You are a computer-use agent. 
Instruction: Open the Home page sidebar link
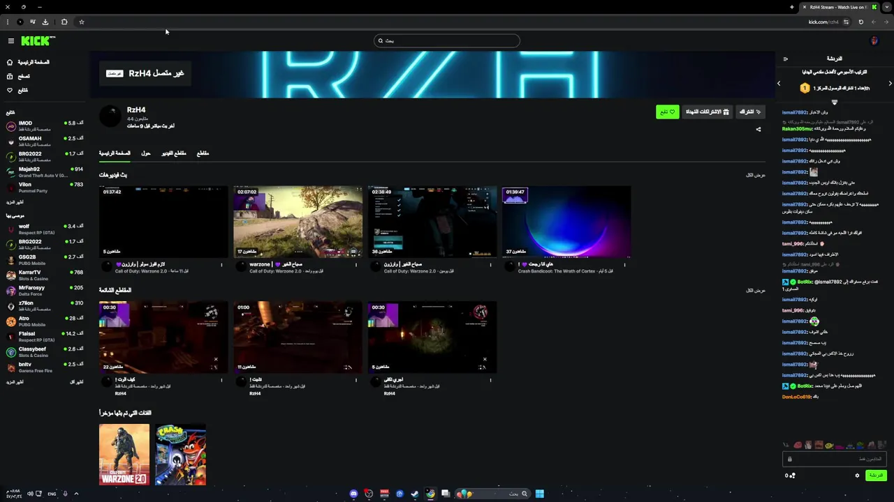click(x=28, y=62)
